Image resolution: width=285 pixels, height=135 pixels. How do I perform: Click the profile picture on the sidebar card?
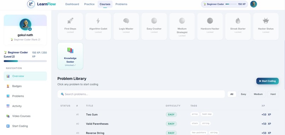(x=25, y=24)
